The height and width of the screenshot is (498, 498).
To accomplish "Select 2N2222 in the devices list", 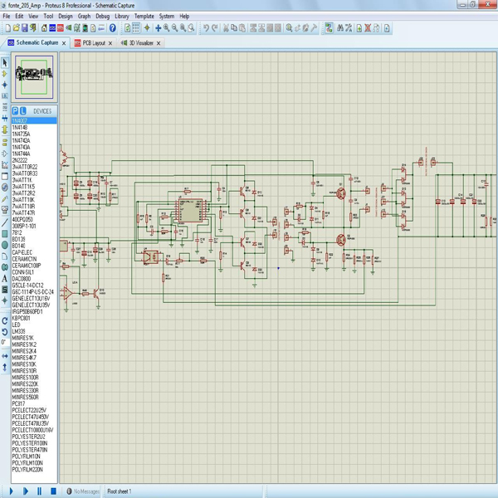I will (21, 160).
